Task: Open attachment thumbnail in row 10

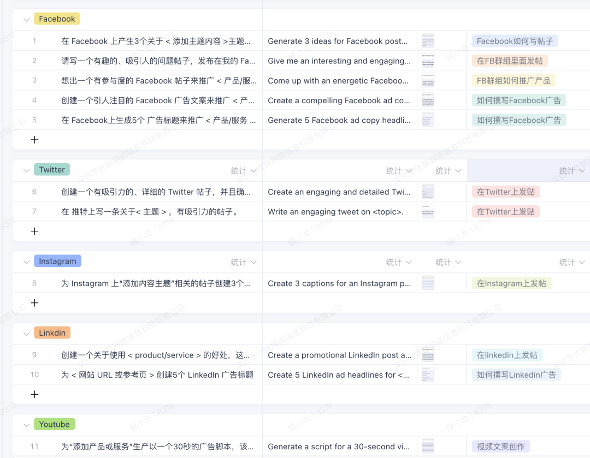Action: click(428, 374)
